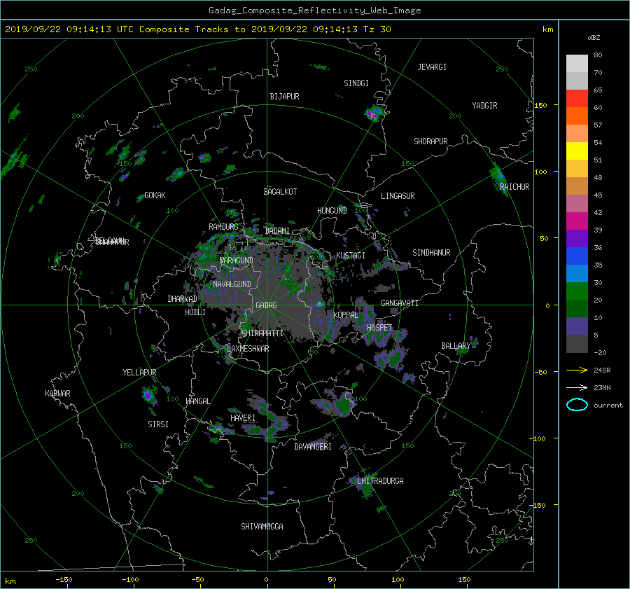Click the HUNGUND city label

pyautogui.click(x=332, y=211)
